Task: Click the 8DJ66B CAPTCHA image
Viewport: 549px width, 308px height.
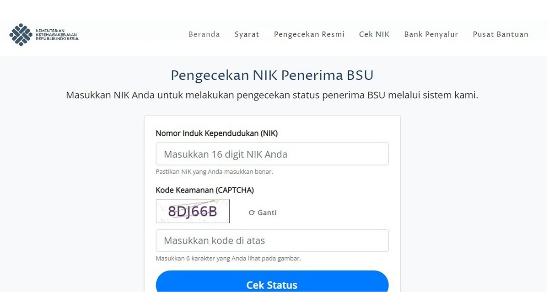Action: (x=192, y=211)
